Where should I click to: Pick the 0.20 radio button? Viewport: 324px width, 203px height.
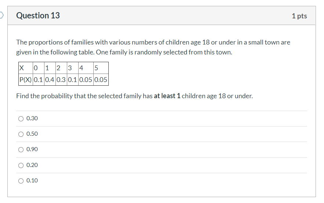(x=21, y=165)
